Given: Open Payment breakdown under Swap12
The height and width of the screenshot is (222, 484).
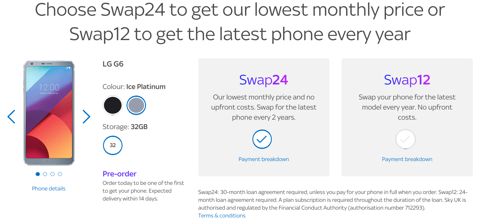Looking at the screenshot, I should [407, 159].
